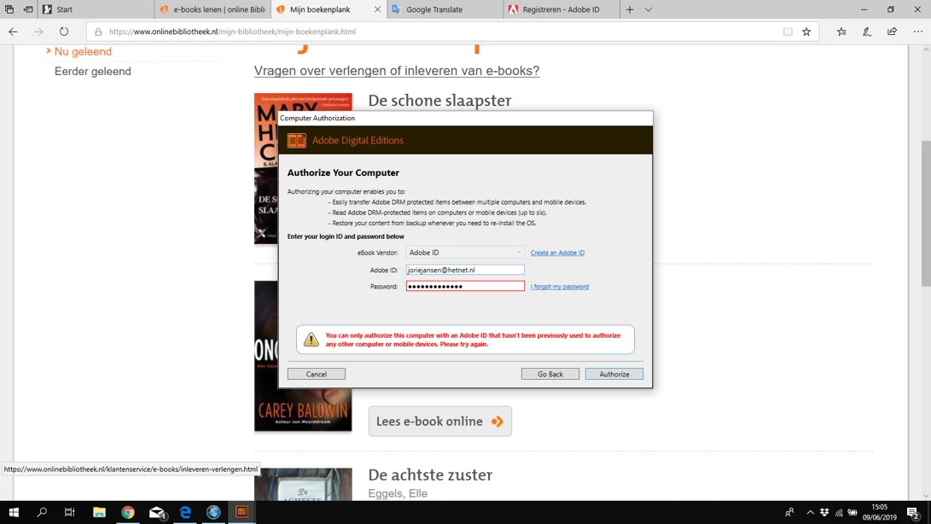Switch to the Registreren - Adobe ID tab
This screenshot has height=524, width=931.
click(x=562, y=9)
